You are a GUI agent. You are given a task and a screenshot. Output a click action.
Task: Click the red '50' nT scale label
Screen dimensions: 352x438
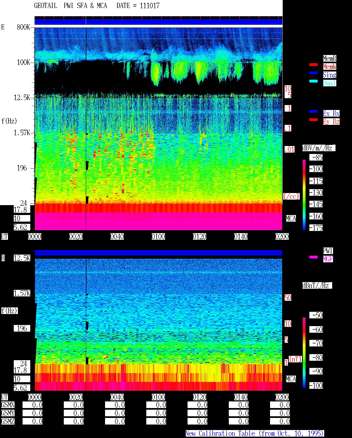288,297
